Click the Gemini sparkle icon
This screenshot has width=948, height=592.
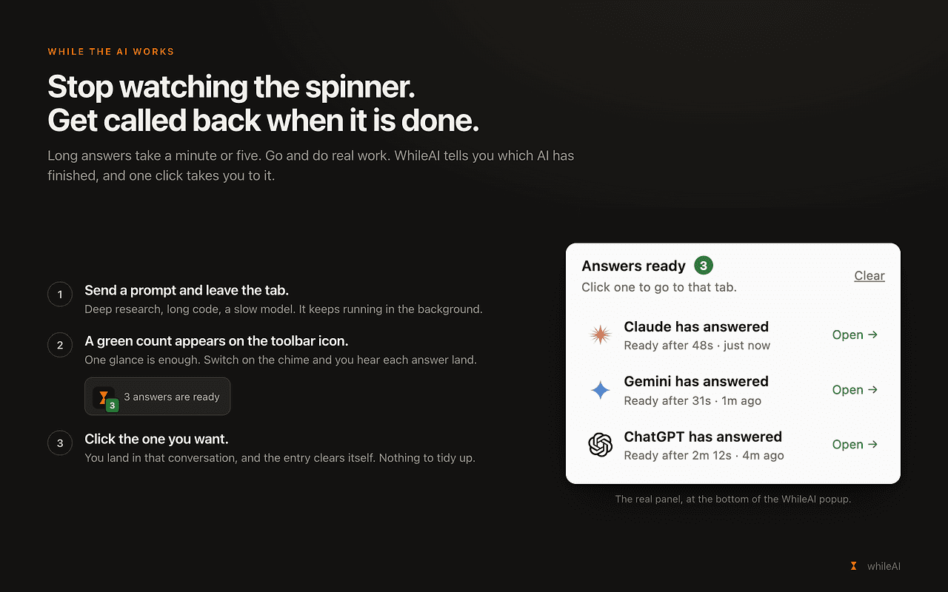pos(600,391)
